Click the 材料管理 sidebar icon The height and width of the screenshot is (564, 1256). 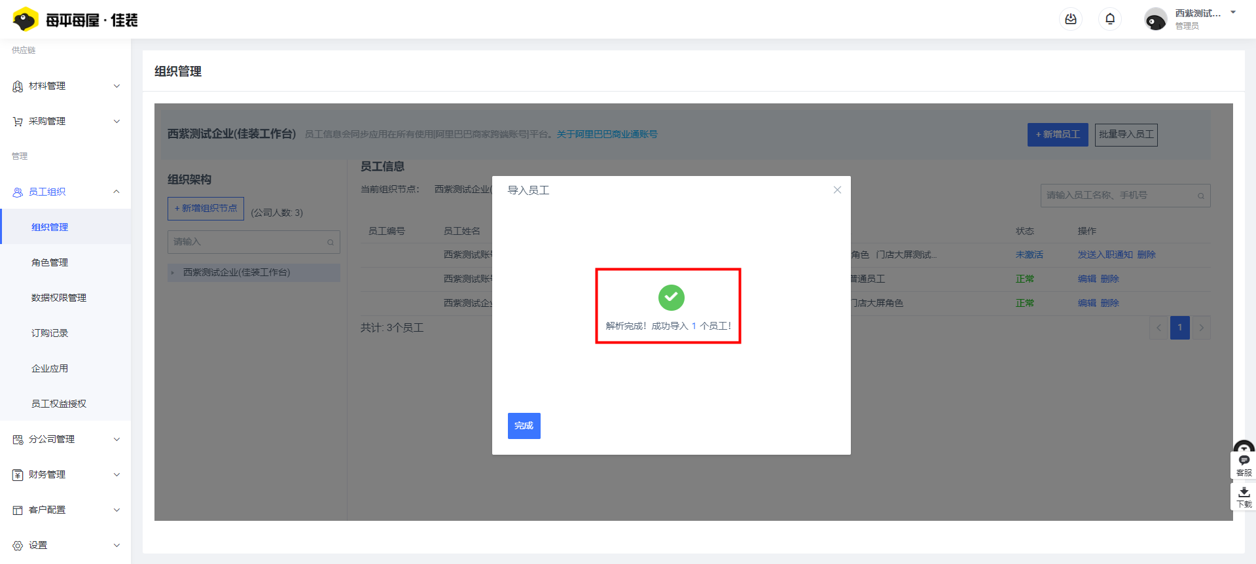pos(18,86)
